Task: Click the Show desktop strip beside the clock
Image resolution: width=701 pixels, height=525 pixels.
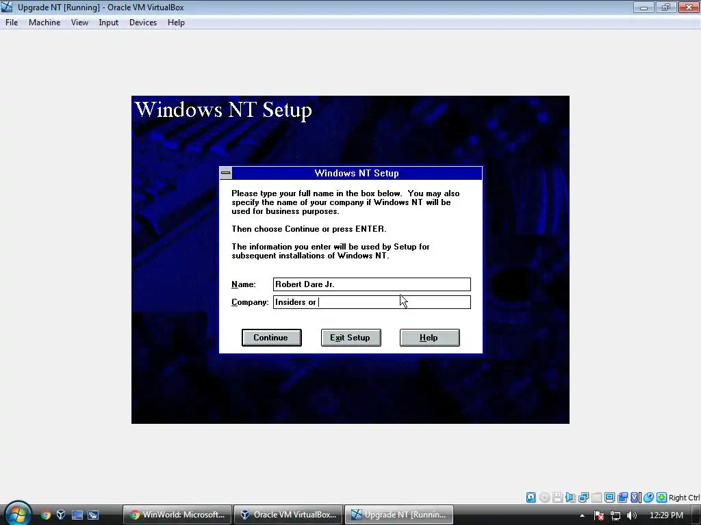Action: (x=697, y=515)
